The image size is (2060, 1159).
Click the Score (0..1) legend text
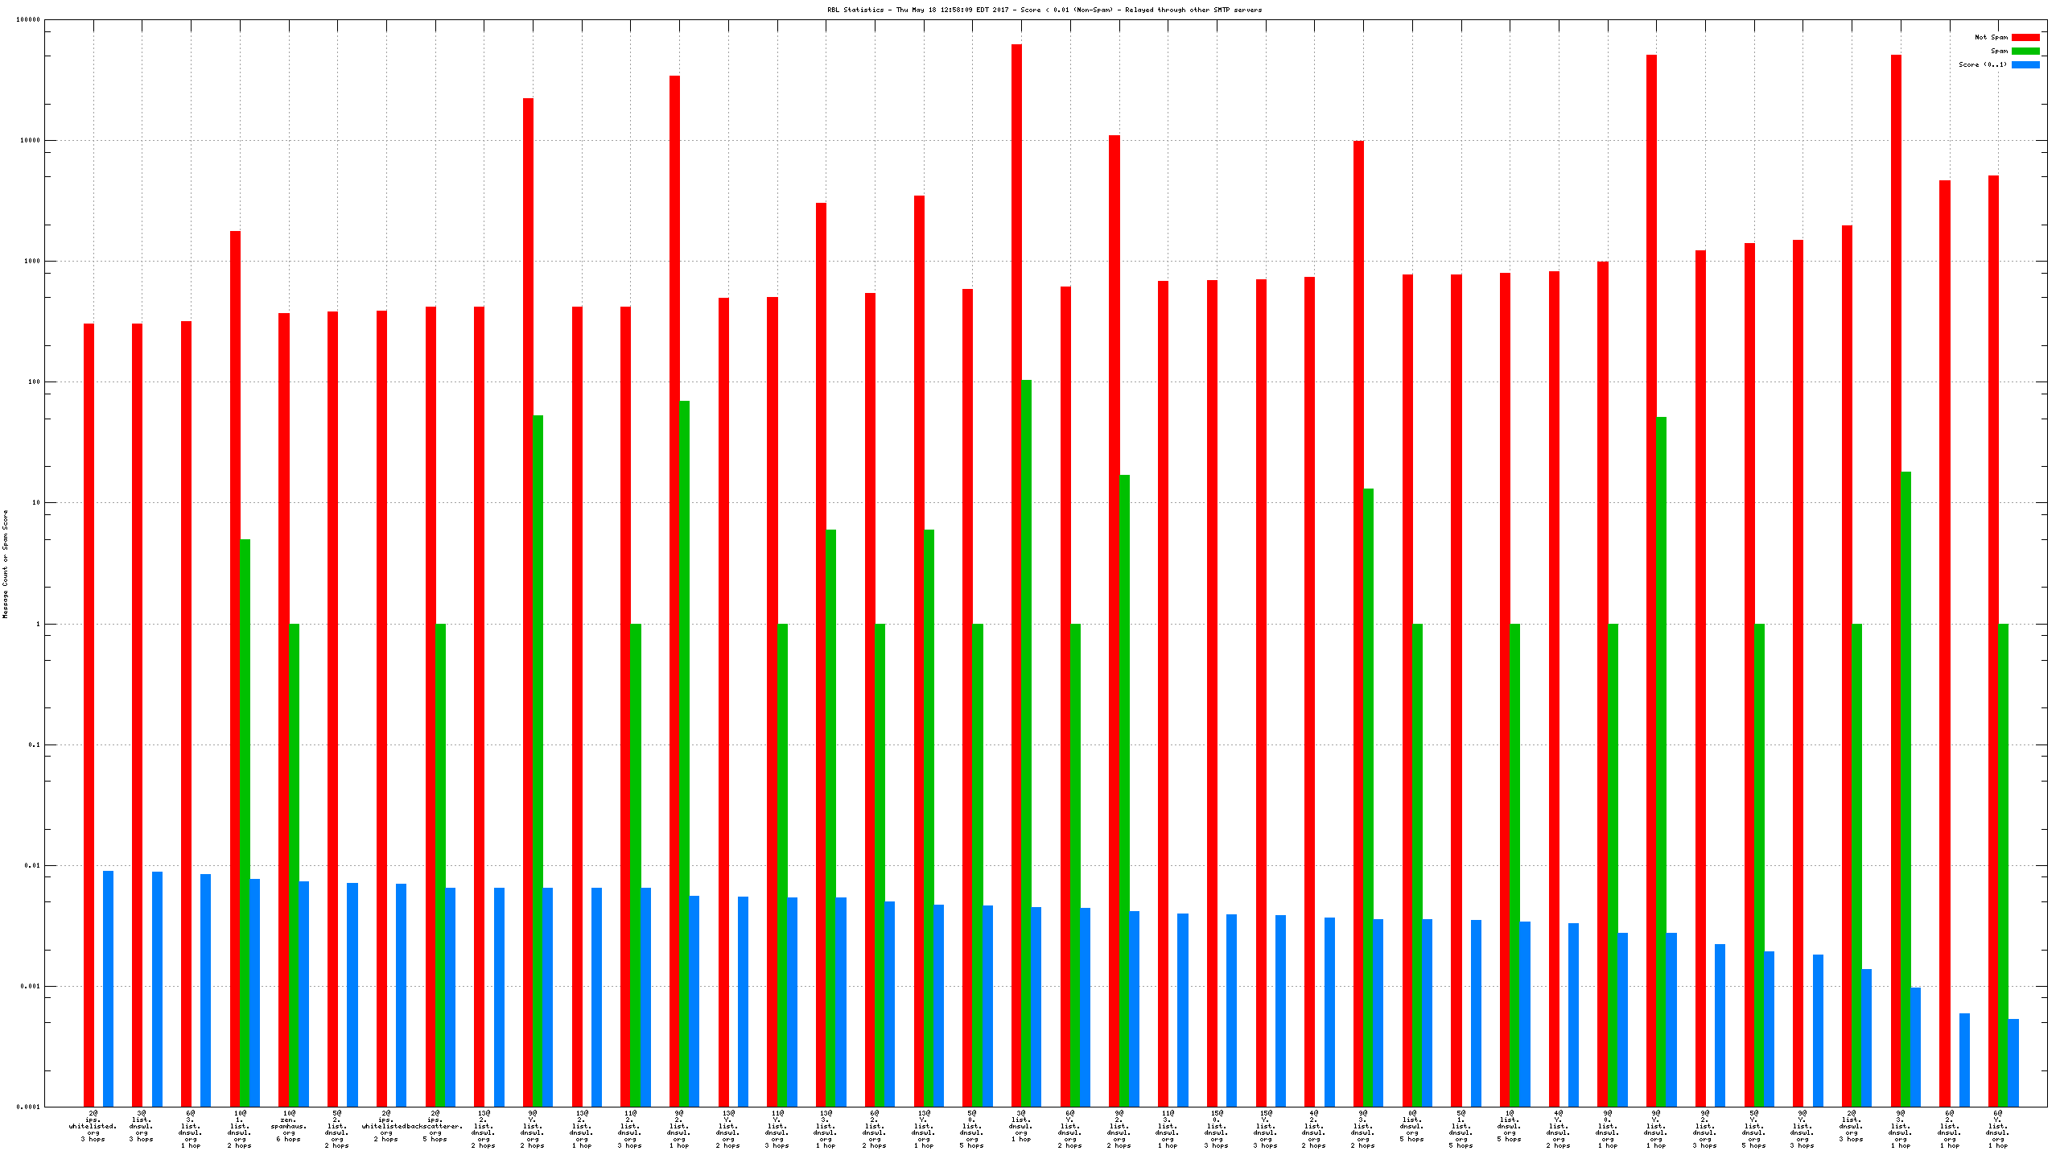coord(1983,64)
